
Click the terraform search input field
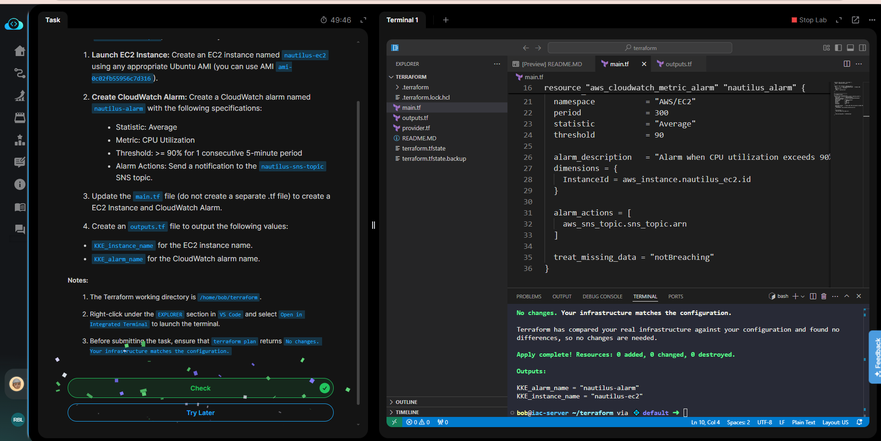coord(640,48)
